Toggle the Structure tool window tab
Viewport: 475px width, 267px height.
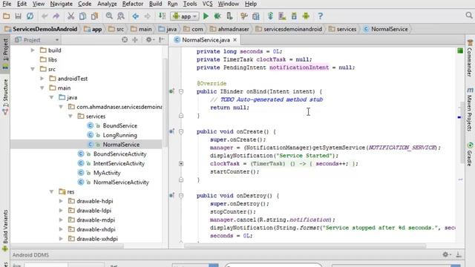click(5, 97)
